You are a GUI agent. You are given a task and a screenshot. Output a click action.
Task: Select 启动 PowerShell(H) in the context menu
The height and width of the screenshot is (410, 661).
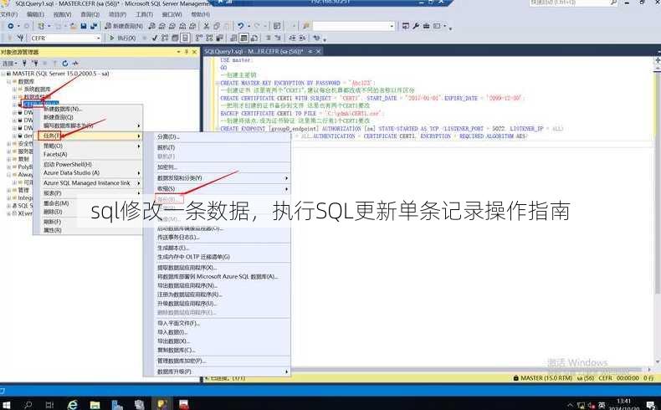(x=89, y=164)
